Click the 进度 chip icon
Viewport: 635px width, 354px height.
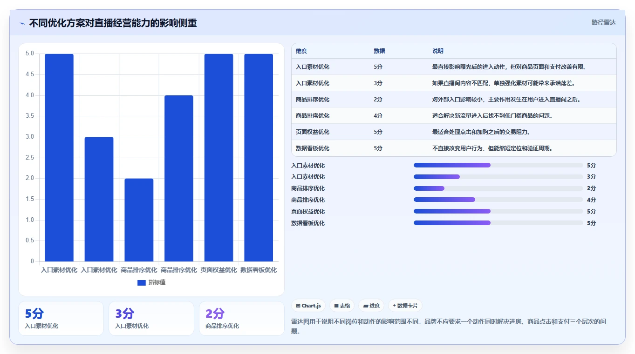click(x=366, y=306)
